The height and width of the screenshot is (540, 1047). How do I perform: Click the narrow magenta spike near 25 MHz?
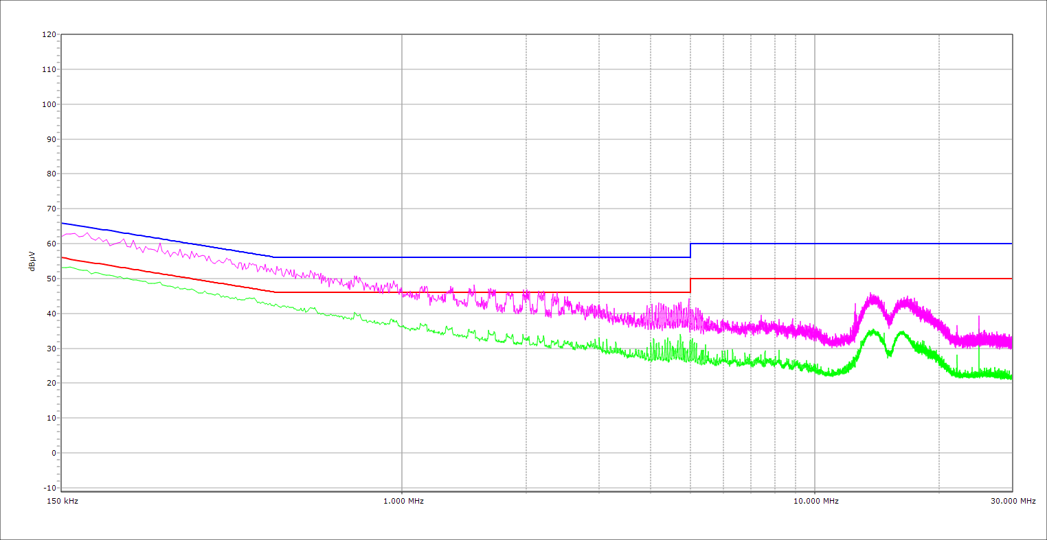pyautogui.click(x=979, y=318)
